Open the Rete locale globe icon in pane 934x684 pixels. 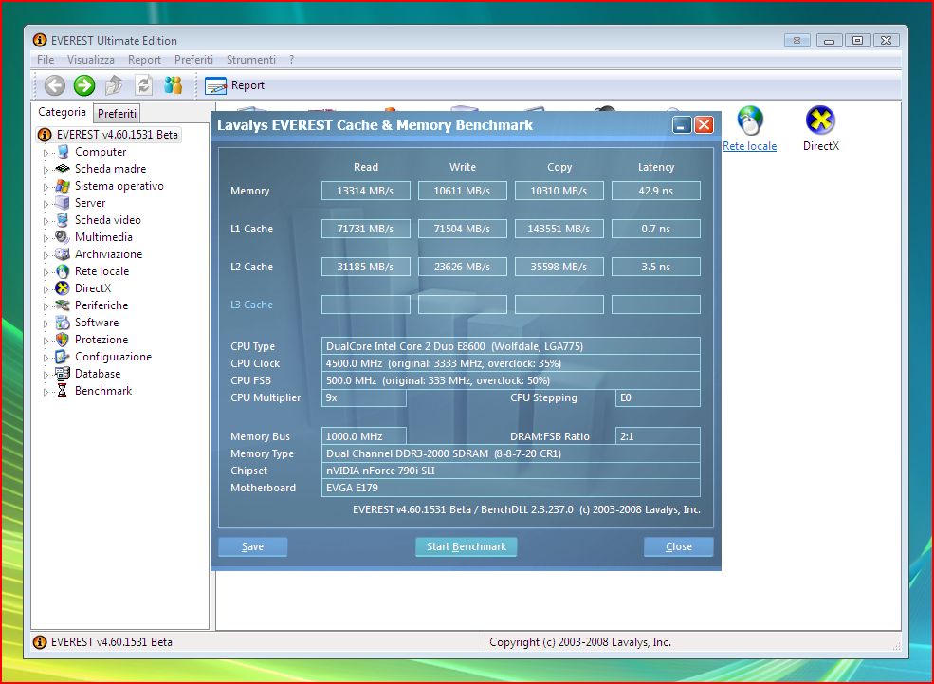point(749,120)
